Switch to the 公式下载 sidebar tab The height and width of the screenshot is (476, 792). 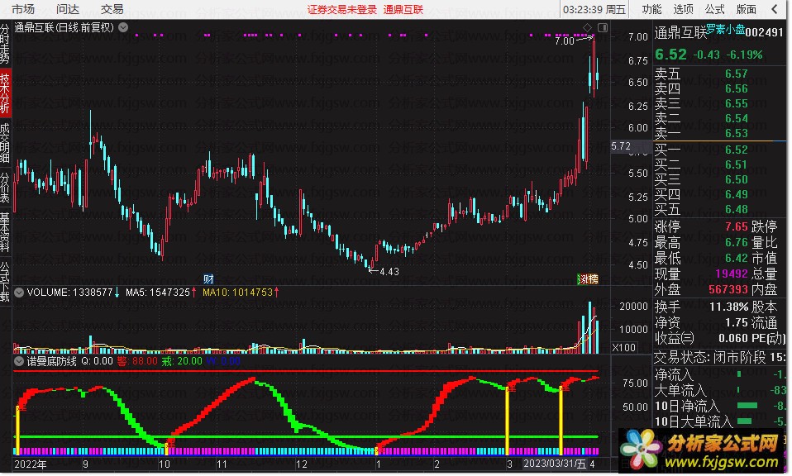pyautogui.click(x=5, y=281)
